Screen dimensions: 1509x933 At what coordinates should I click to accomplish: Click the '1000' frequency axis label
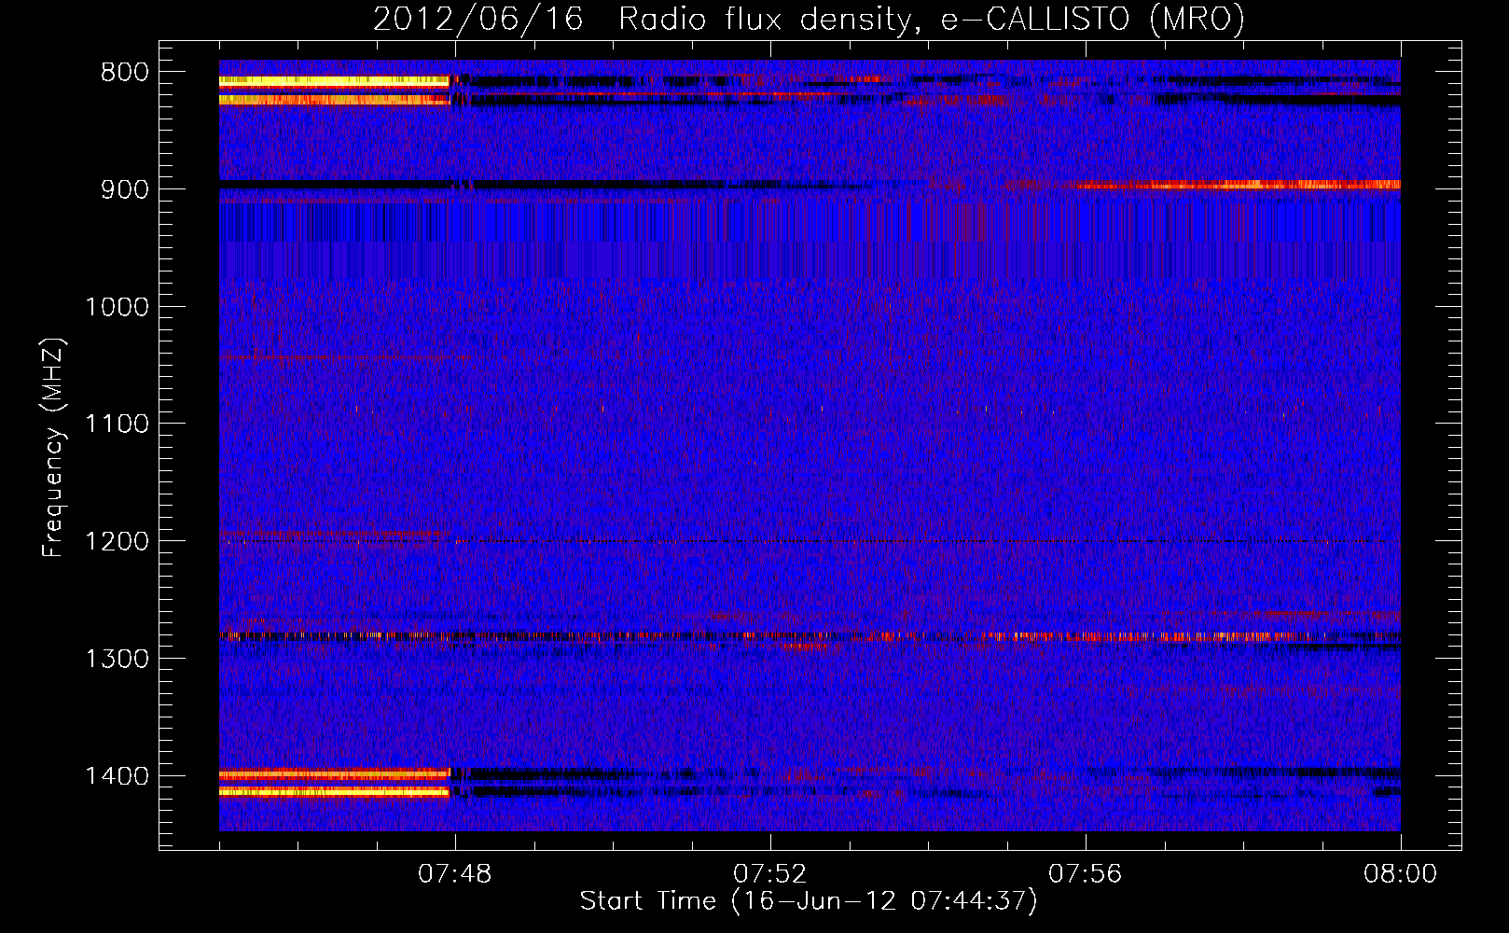point(117,307)
